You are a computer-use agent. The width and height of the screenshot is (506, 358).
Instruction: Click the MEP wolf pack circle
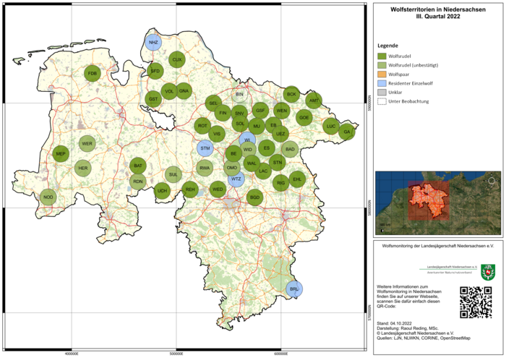pyautogui.click(x=61, y=153)
